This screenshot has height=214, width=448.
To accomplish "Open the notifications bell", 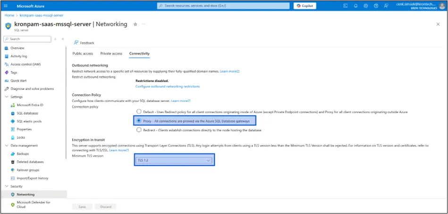I will (356, 6).
